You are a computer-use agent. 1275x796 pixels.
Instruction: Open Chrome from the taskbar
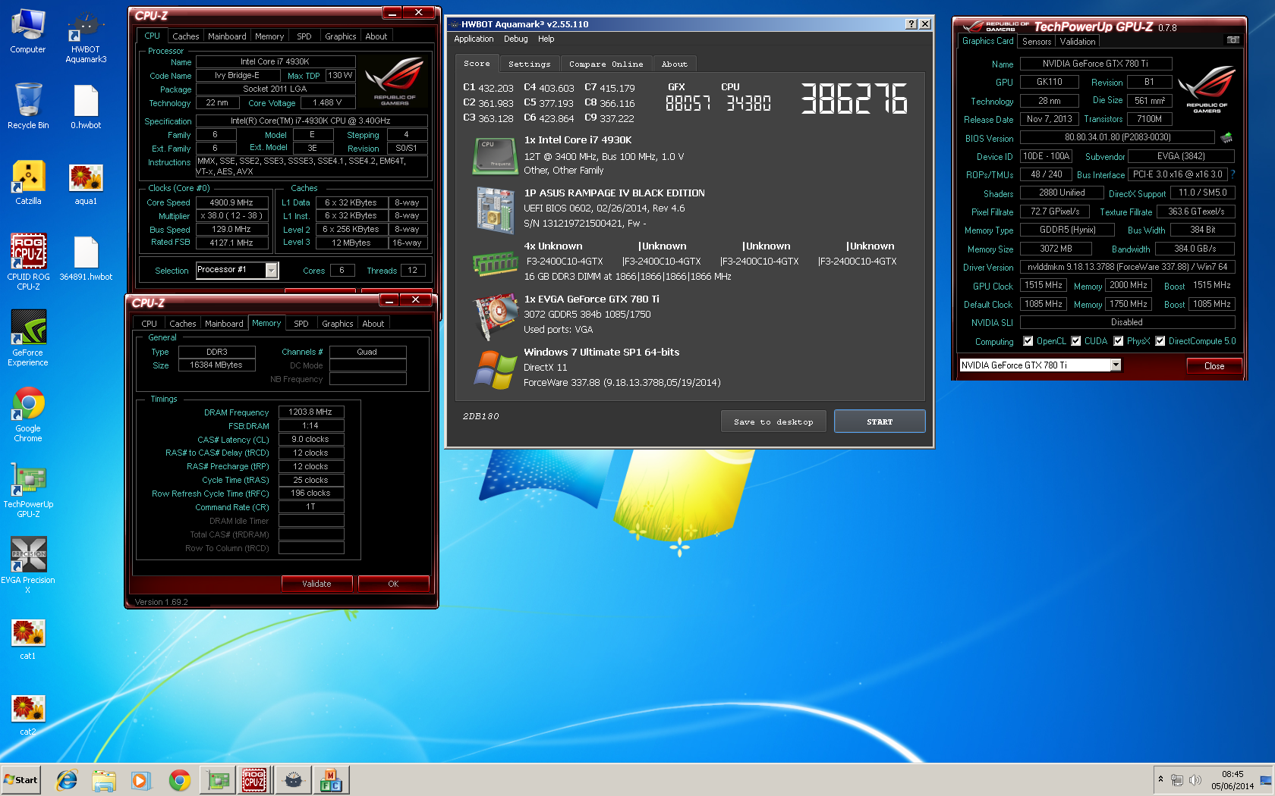(x=179, y=780)
